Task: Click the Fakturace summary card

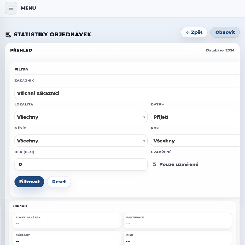Action: pyautogui.click(x=178, y=221)
